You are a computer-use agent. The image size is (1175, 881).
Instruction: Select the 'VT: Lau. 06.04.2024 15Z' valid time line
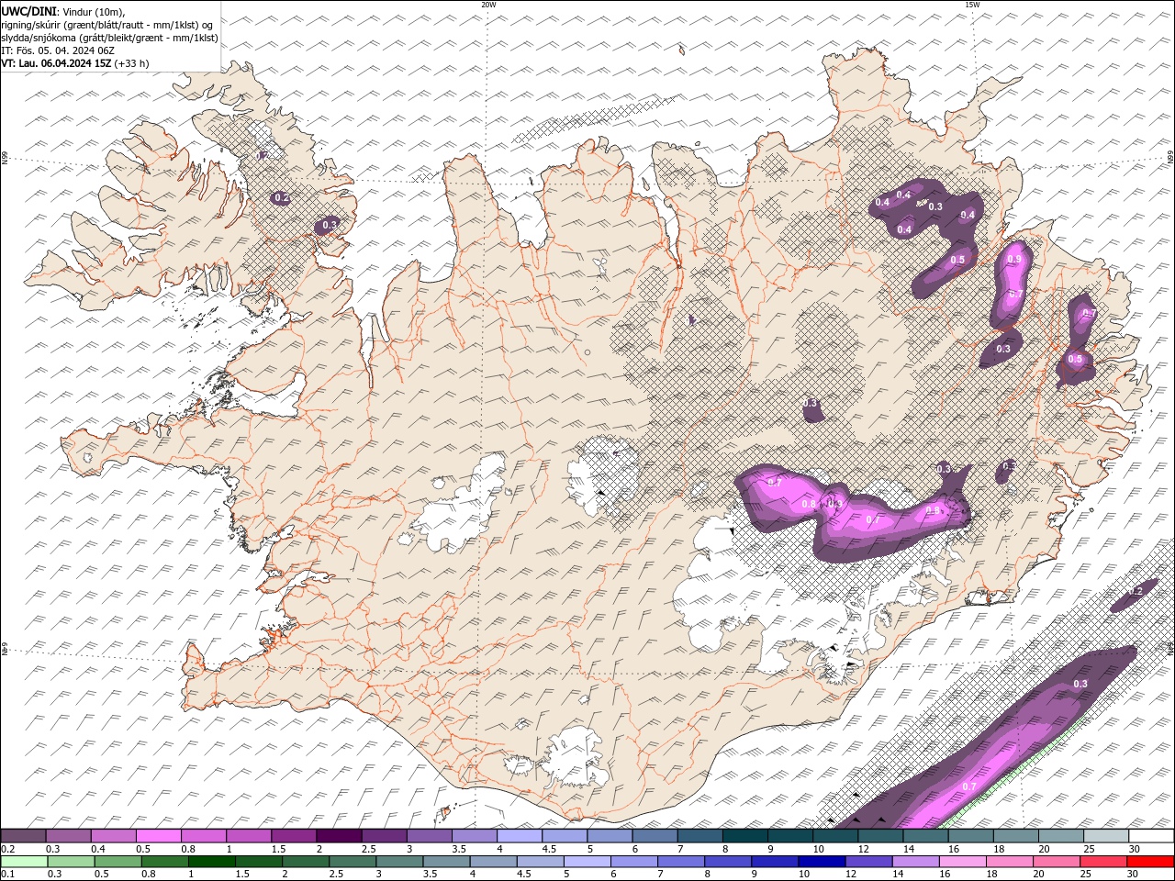click(x=55, y=63)
